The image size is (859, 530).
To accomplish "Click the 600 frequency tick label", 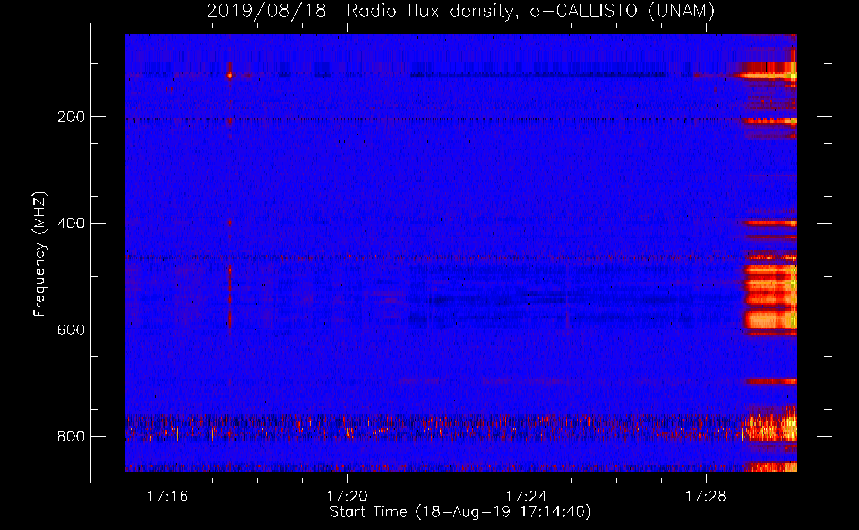I will [71, 330].
